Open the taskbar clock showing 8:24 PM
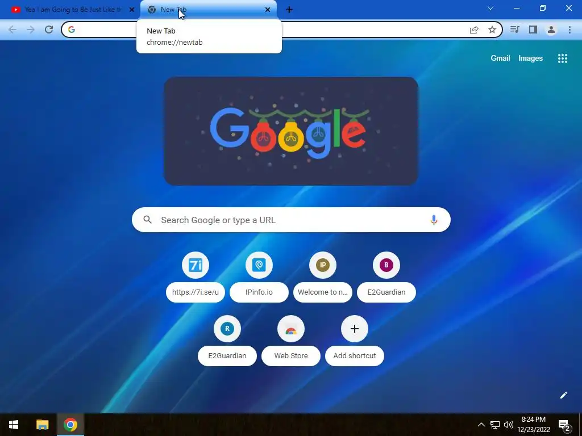Screen dimensions: 582x436 point(533,425)
